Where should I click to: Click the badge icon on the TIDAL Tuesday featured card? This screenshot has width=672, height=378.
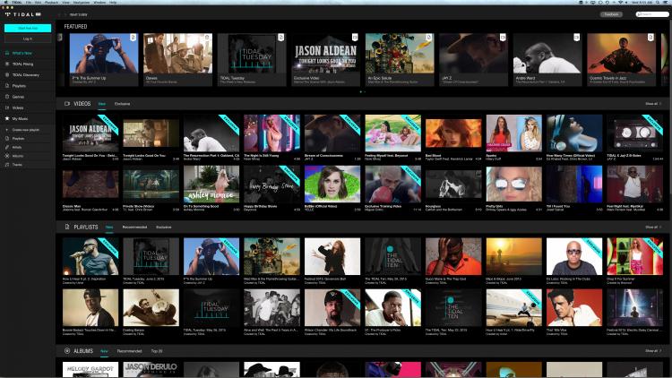[280, 38]
